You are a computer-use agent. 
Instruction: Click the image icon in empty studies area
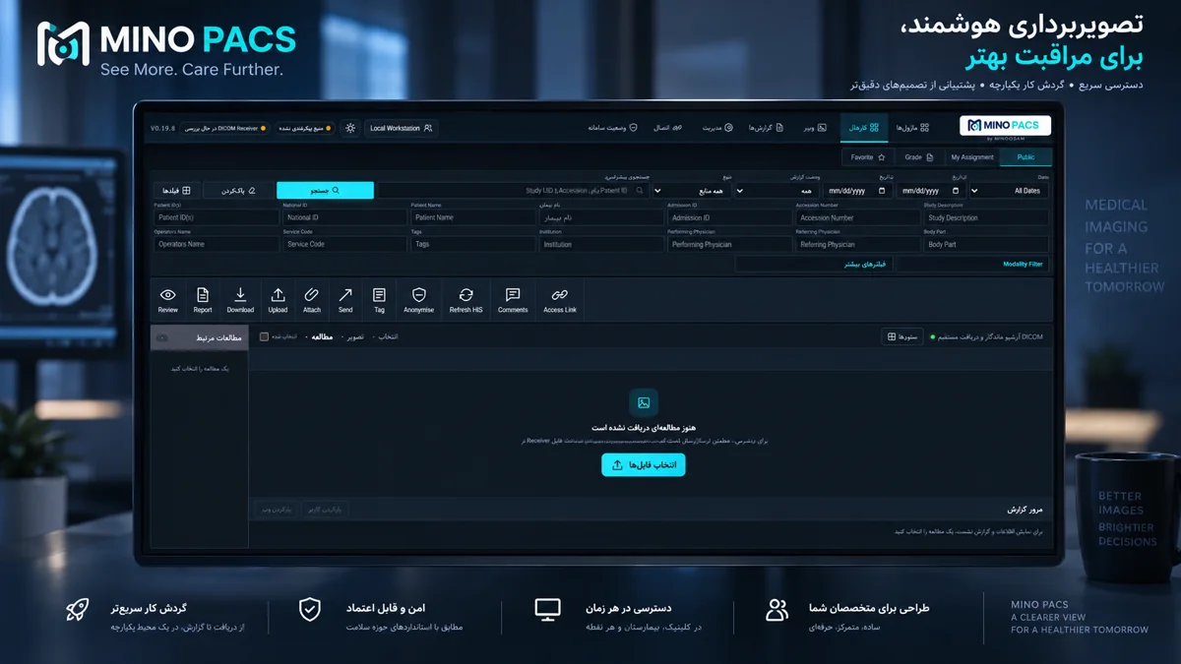coord(644,402)
